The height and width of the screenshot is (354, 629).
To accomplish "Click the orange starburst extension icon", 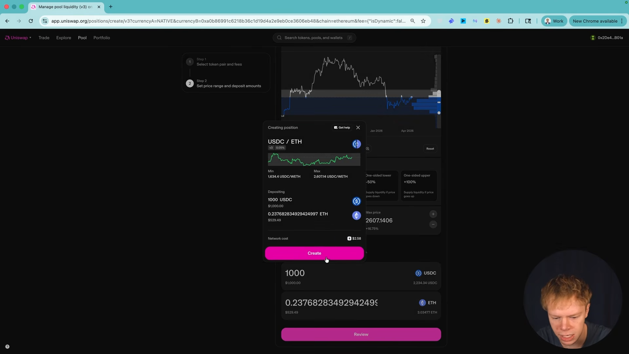I will click(x=499, y=21).
